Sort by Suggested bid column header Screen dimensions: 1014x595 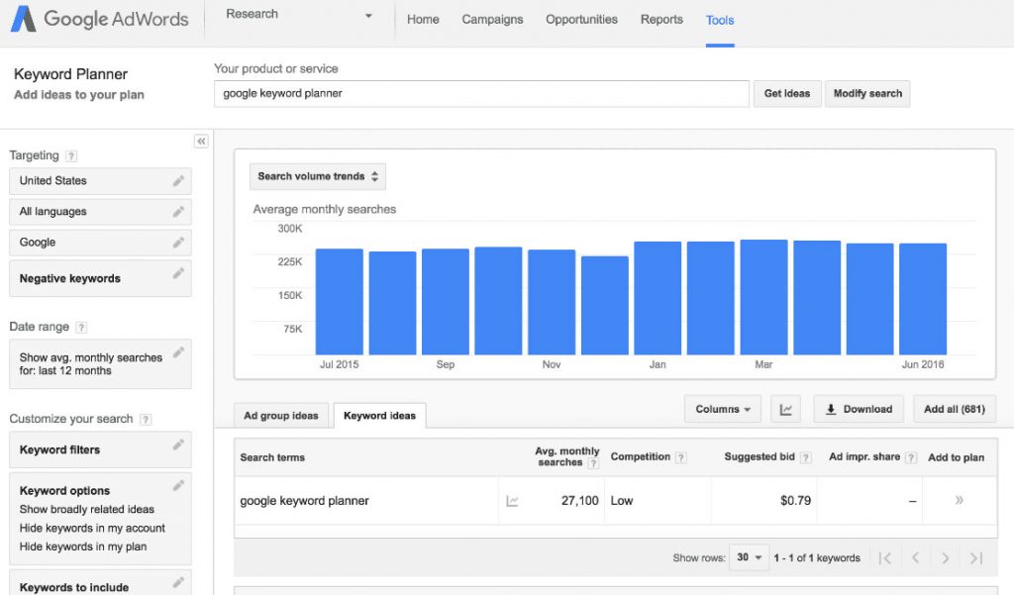tap(760, 456)
